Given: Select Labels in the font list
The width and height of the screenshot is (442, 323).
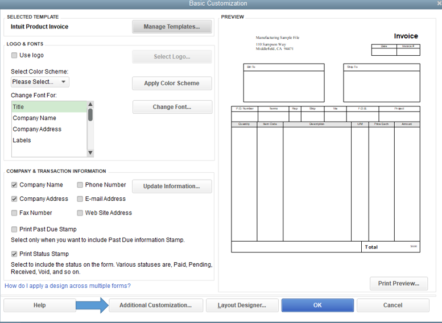Looking at the screenshot, I should 49,140.
